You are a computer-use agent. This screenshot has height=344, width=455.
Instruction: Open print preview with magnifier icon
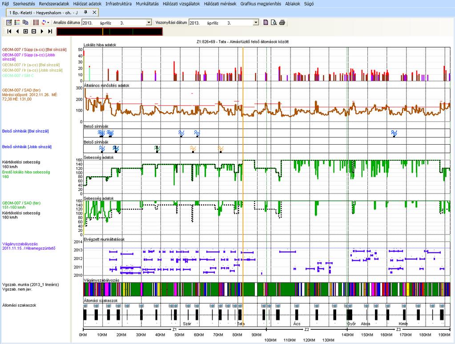click(x=274, y=22)
